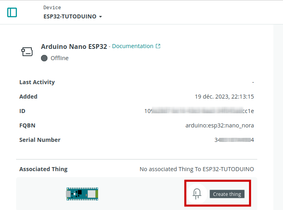Click 'No associated Thing To ESP32-TUTODUINO' text
283x210 pixels.
tap(197, 169)
